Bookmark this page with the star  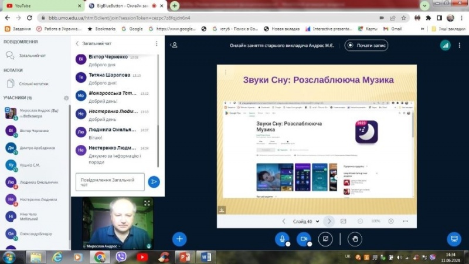(x=403, y=18)
